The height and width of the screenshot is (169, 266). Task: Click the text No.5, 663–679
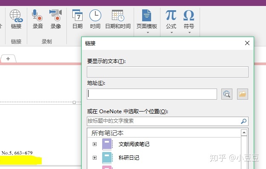click(x=17, y=153)
